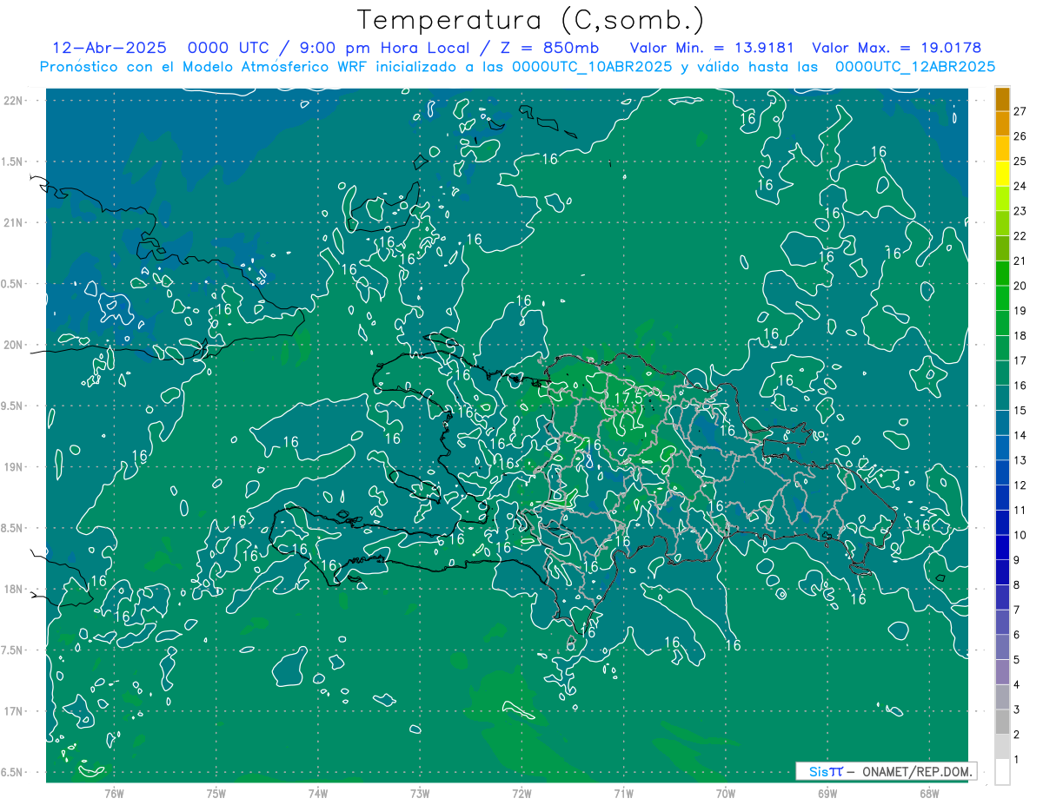Image resolution: width=1043 pixels, height=805 pixels.
Task: Click the value "11" on the color scale
Action: pos(1020,510)
